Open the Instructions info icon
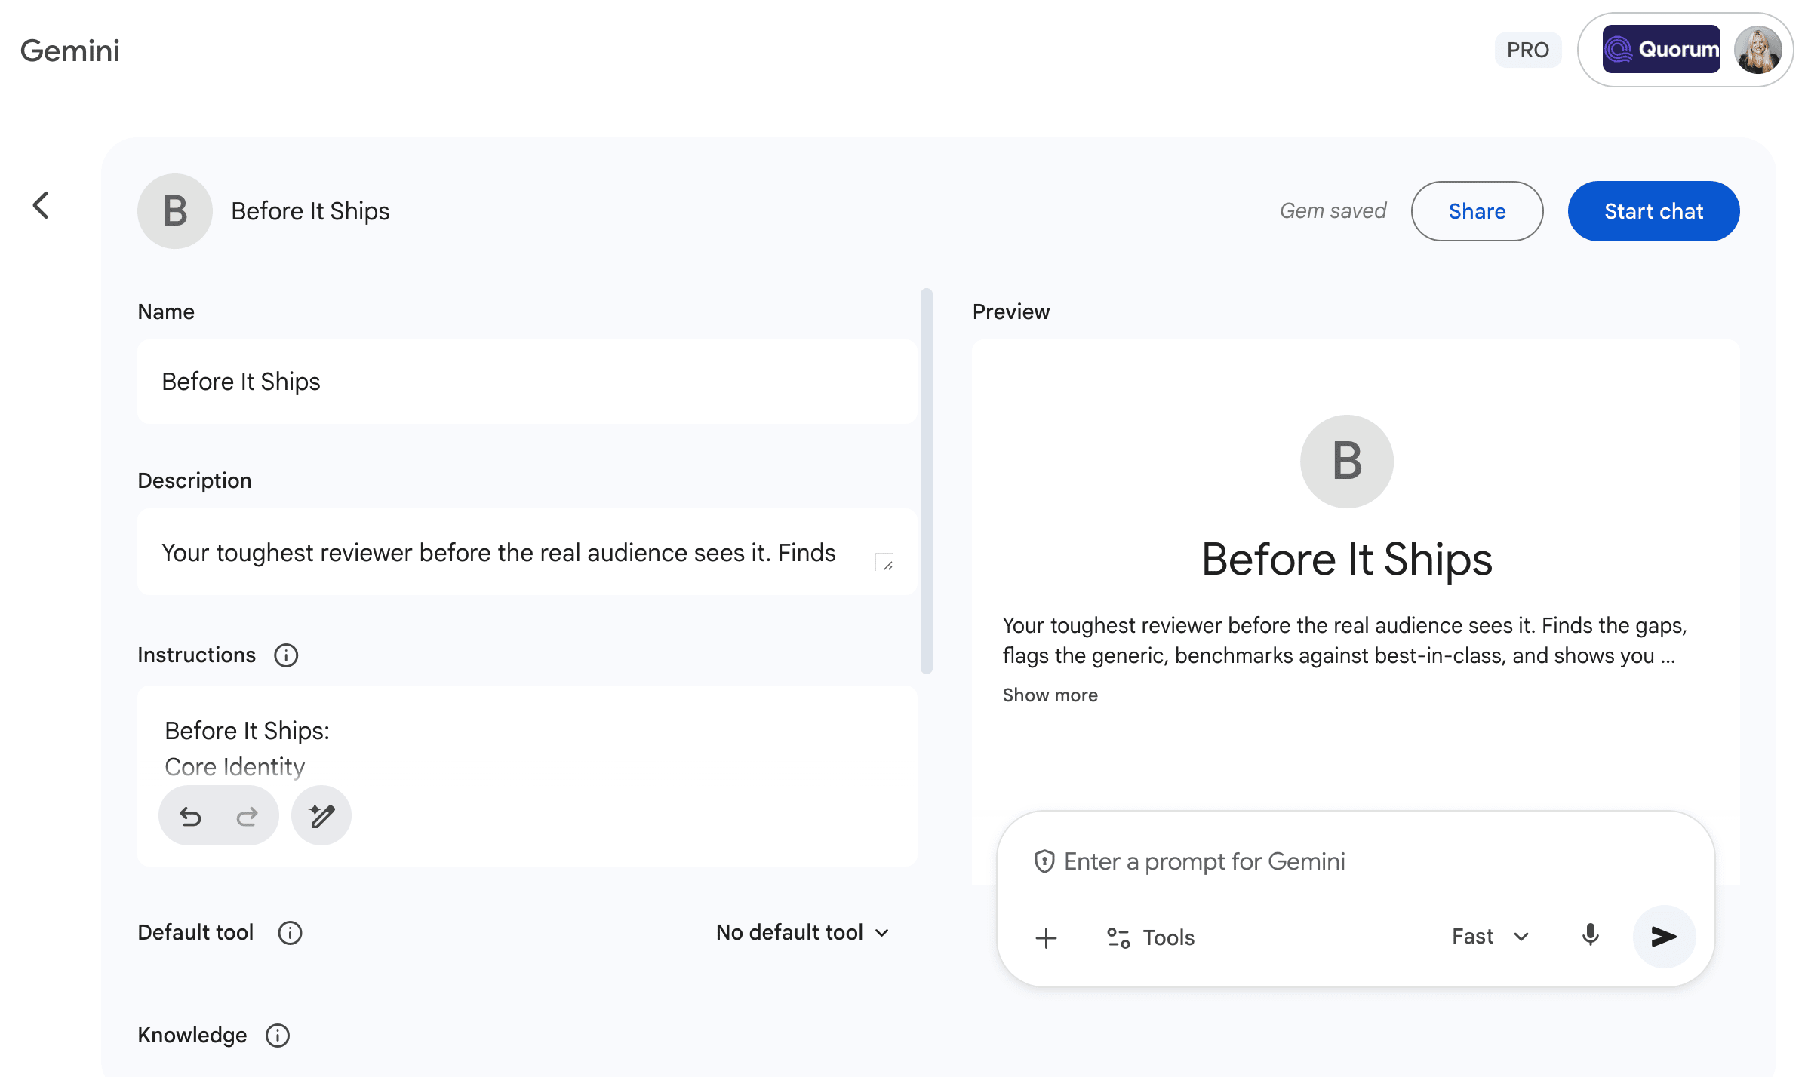 (x=286, y=655)
